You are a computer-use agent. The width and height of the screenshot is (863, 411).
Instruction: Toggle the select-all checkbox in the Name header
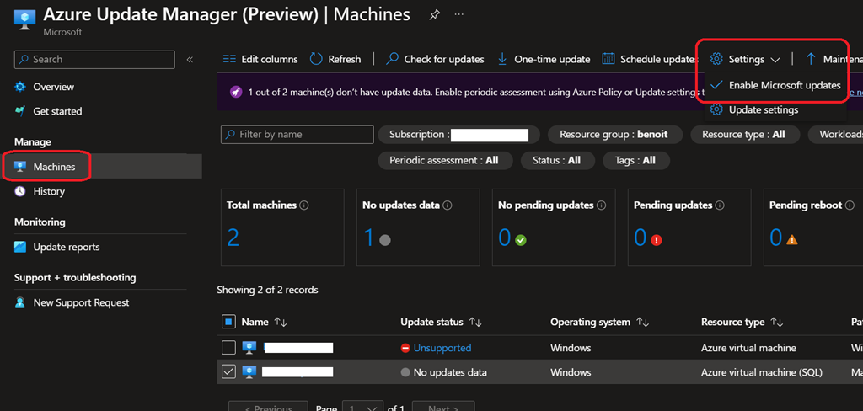click(228, 322)
